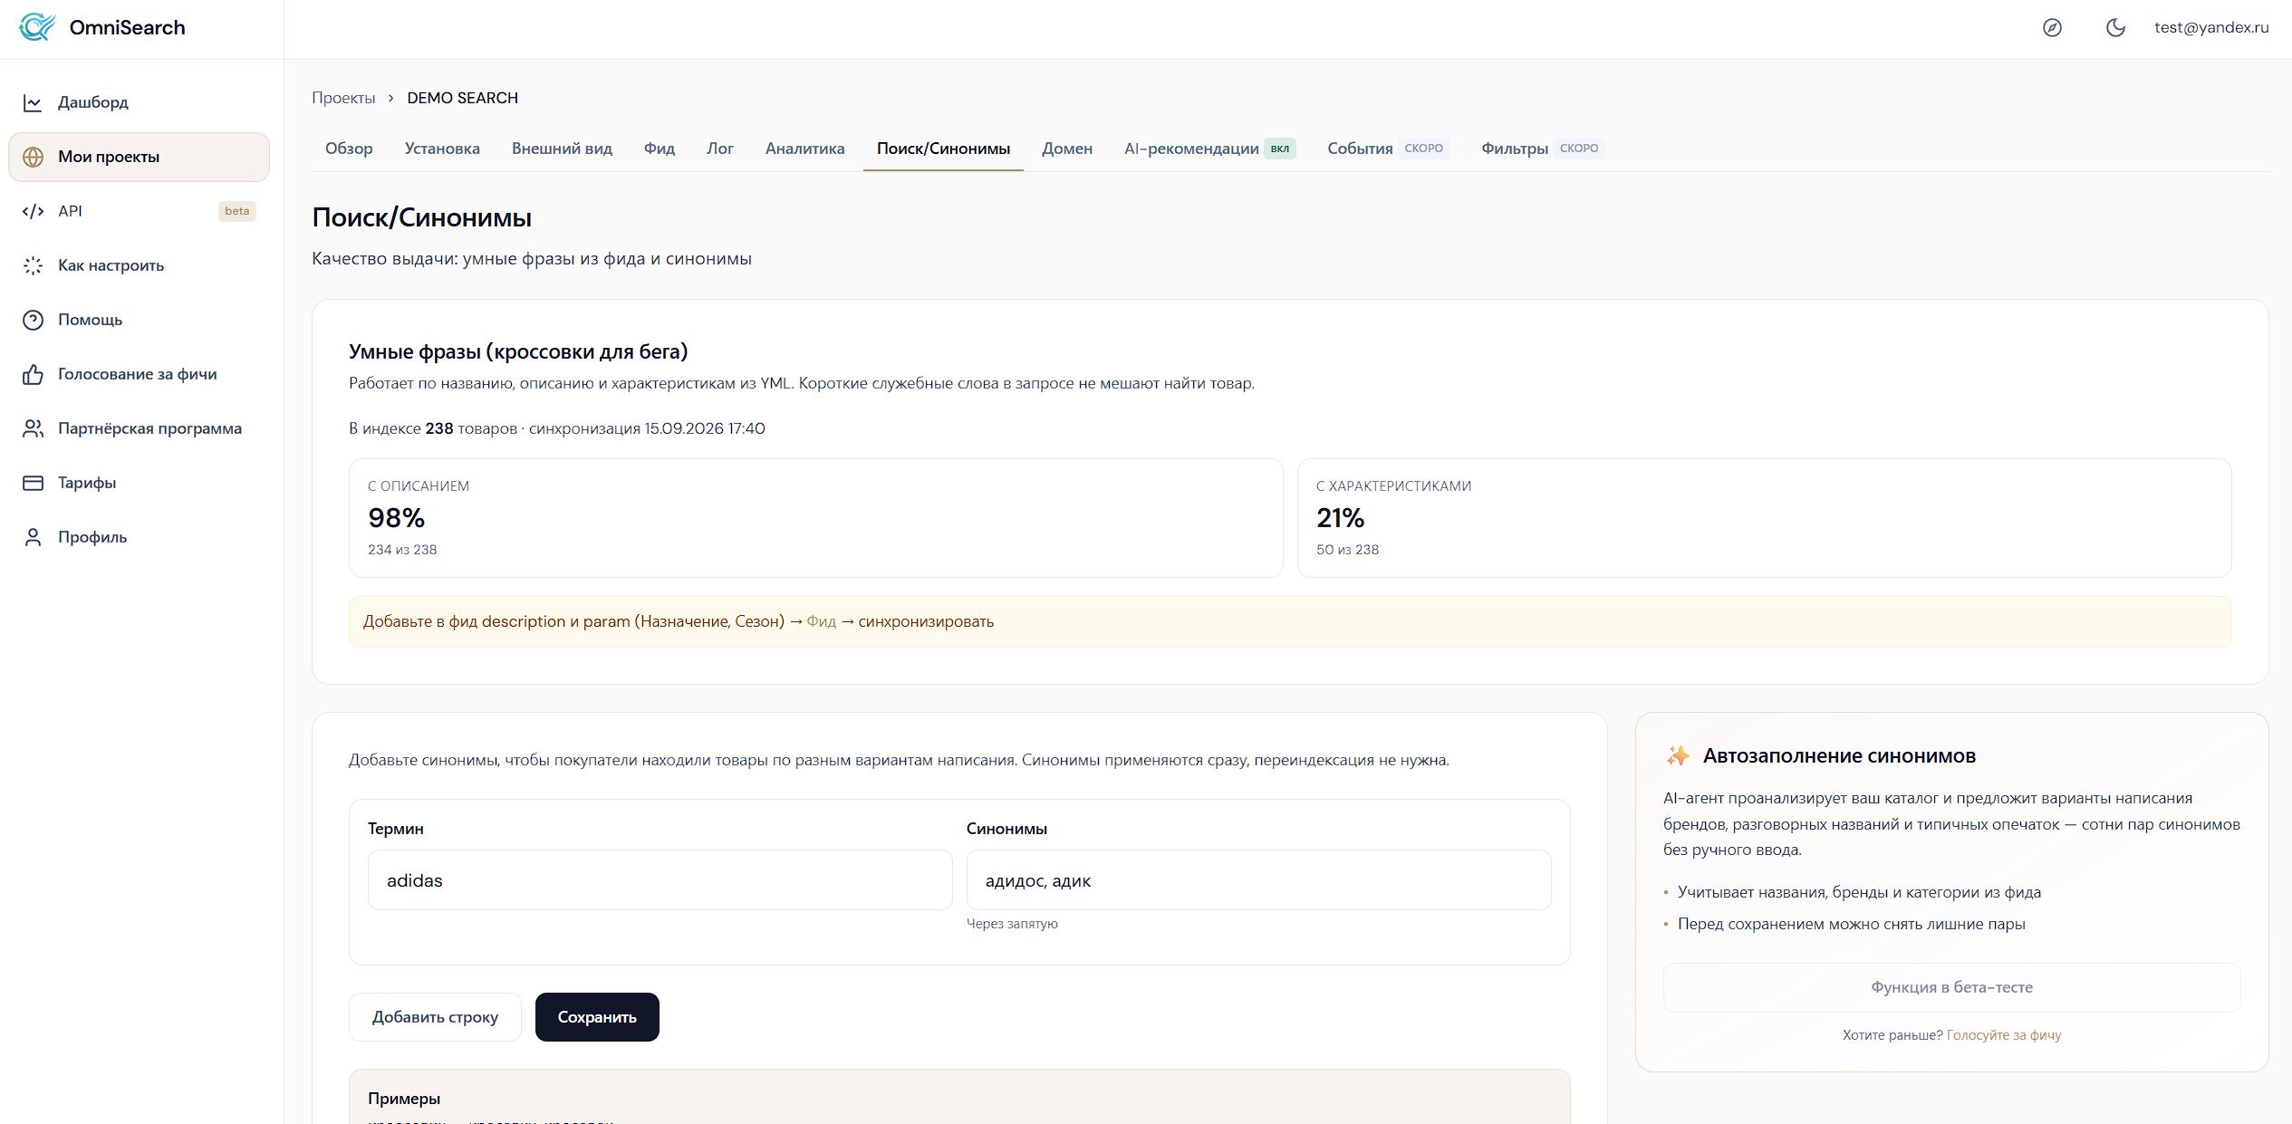
Task: Open the Dashboard chart icon
Action: tap(33, 102)
